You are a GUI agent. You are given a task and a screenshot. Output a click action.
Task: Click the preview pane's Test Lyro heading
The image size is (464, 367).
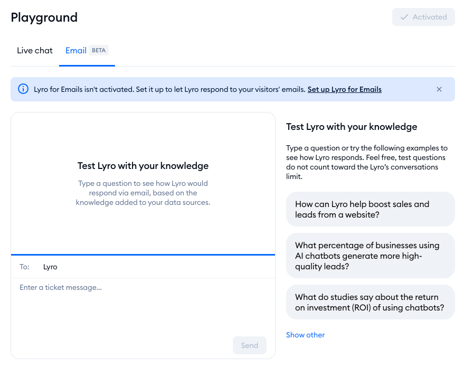point(143,166)
